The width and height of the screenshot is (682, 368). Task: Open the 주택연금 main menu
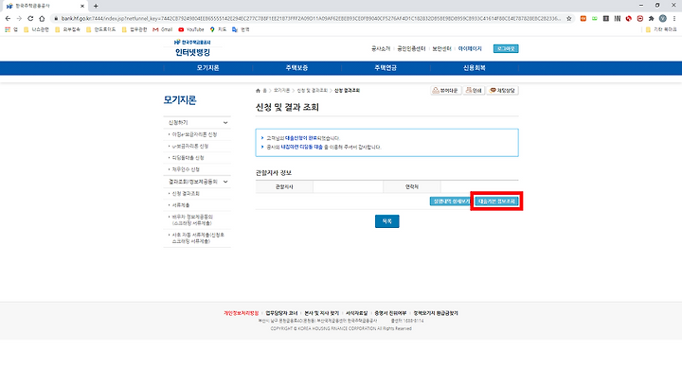pyautogui.click(x=386, y=68)
